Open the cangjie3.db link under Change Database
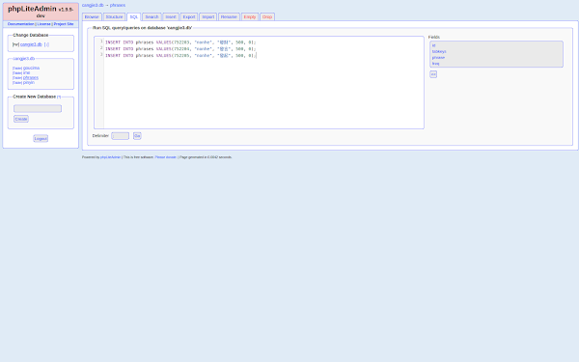579x362 pixels. [31, 44]
